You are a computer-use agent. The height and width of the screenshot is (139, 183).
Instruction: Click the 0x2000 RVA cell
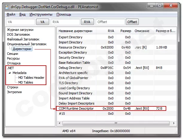pyautogui.click(x=108, y=108)
